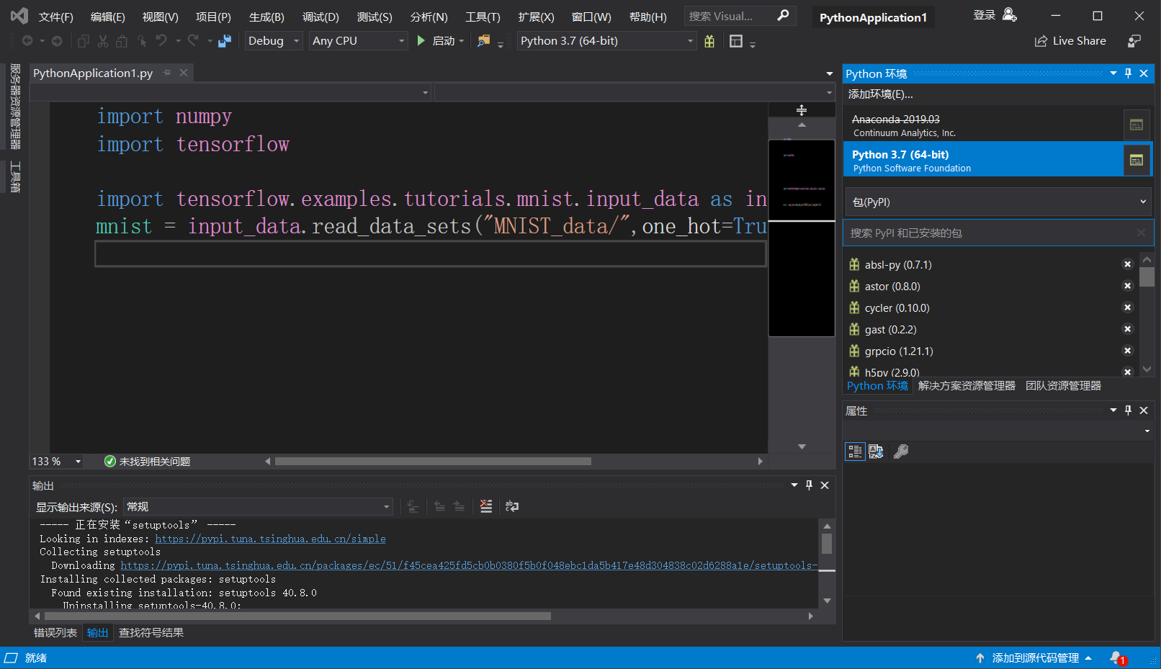This screenshot has height=669, width=1161.
Task: Click the Live Share button
Action: click(1070, 41)
